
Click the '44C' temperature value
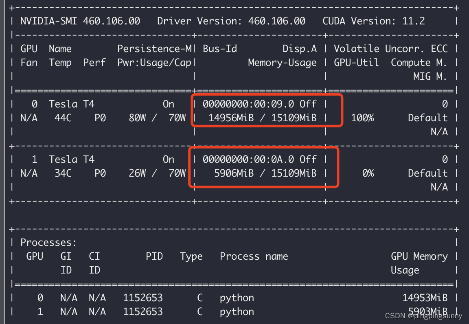tap(63, 118)
